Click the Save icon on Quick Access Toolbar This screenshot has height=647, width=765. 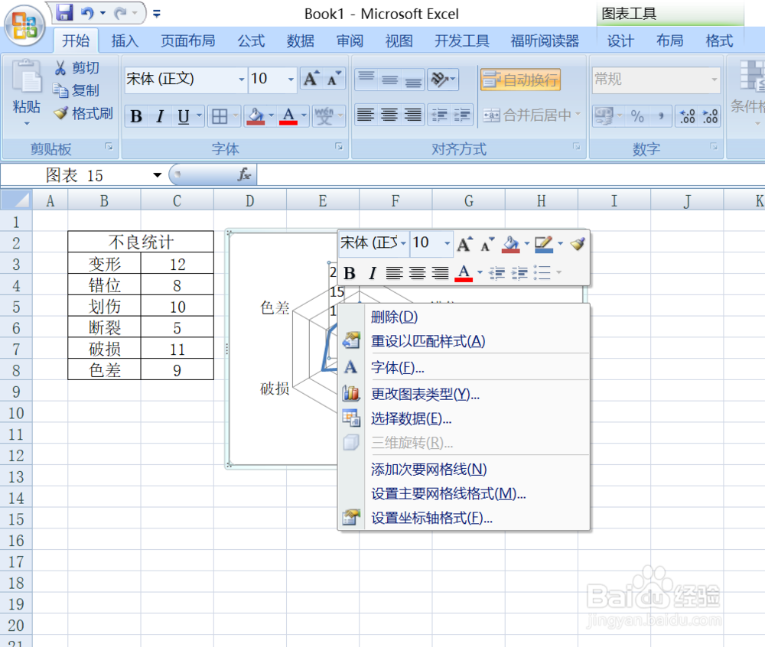click(x=64, y=13)
